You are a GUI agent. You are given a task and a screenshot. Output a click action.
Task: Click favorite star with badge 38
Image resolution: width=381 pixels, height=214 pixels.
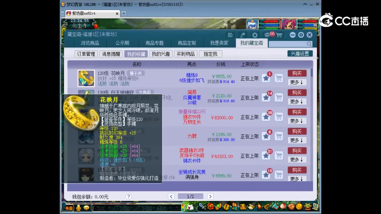coord(266,117)
